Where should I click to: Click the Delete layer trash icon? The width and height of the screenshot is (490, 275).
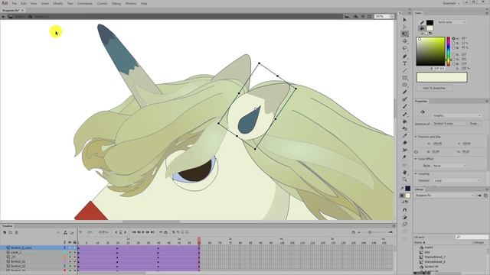[17, 232]
